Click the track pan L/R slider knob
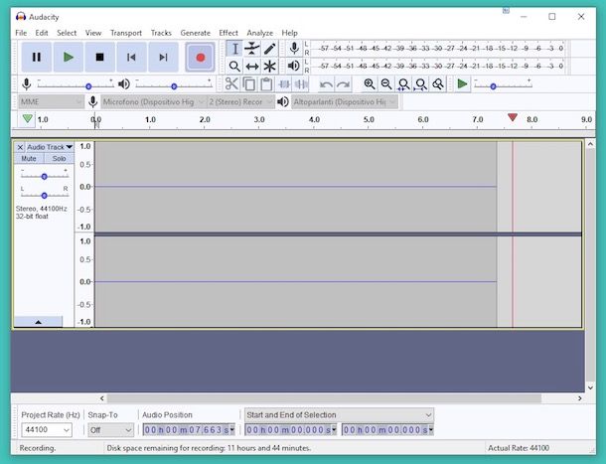This screenshot has height=464, width=606. [x=44, y=196]
